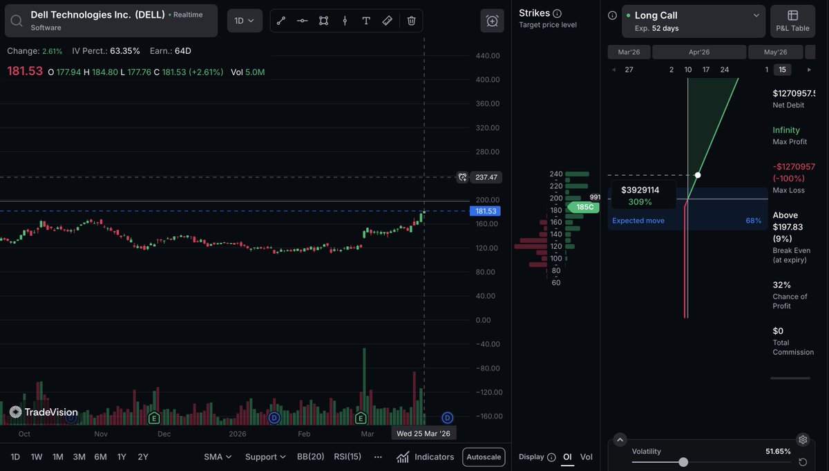The height and width of the screenshot is (471, 829).
Task: Click the alarm icon beside 237.47 price label
Action: [462, 177]
